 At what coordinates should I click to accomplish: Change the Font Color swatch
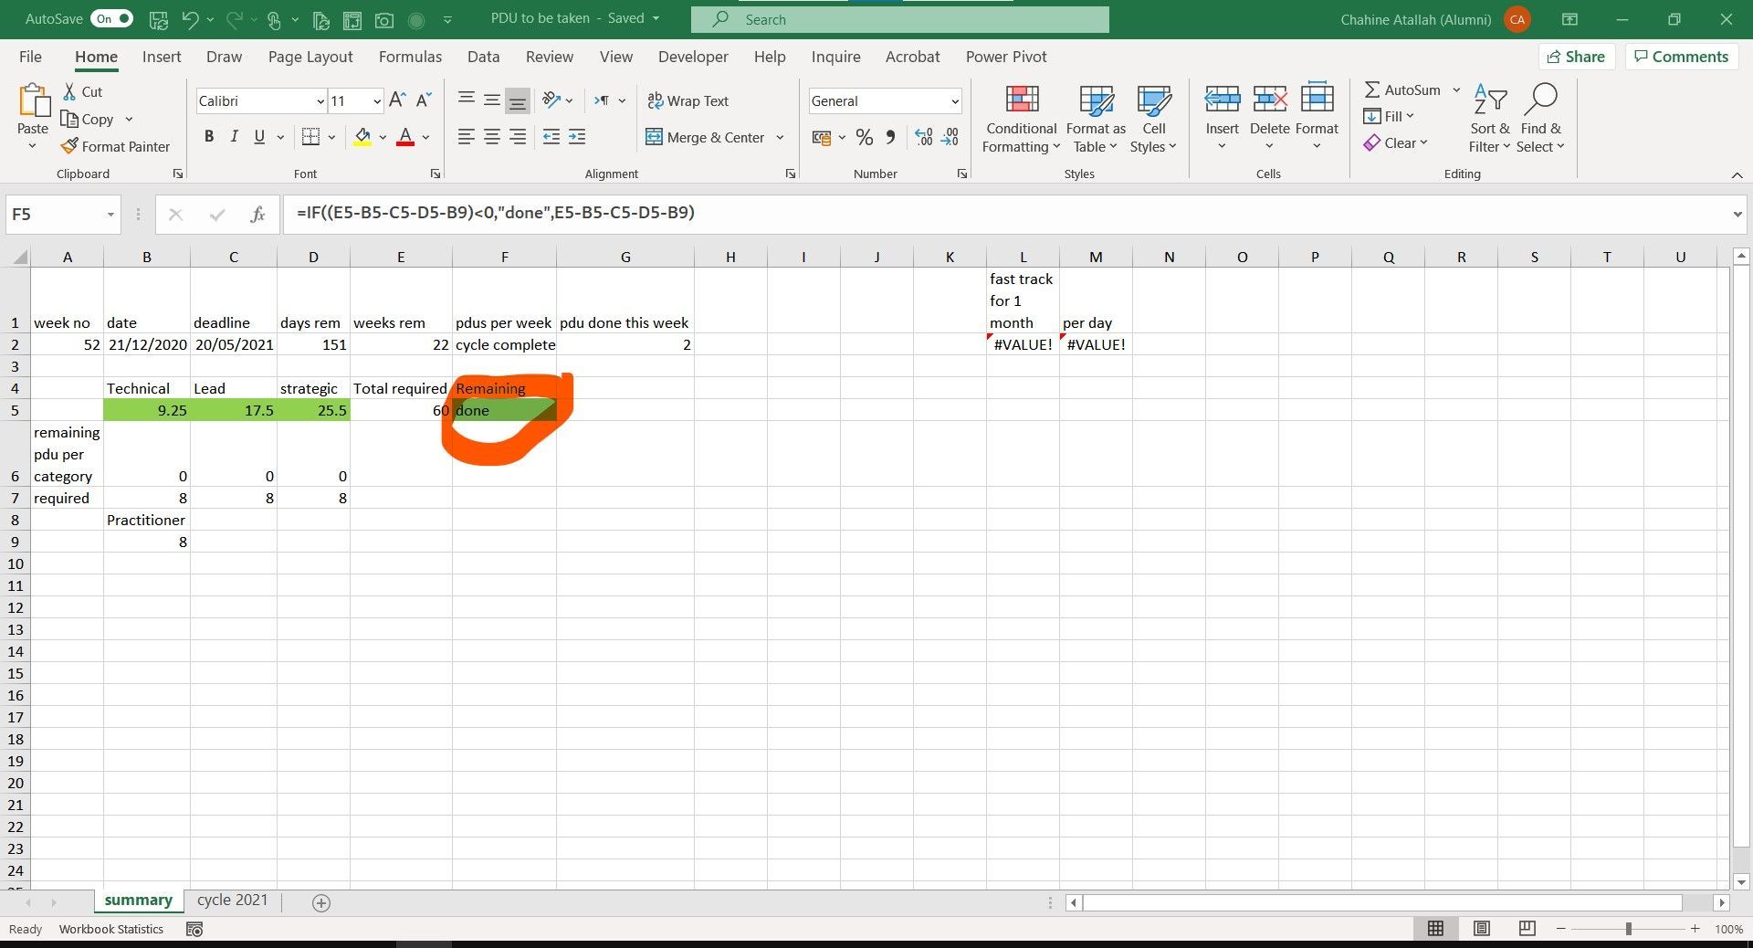tap(405, 137)
